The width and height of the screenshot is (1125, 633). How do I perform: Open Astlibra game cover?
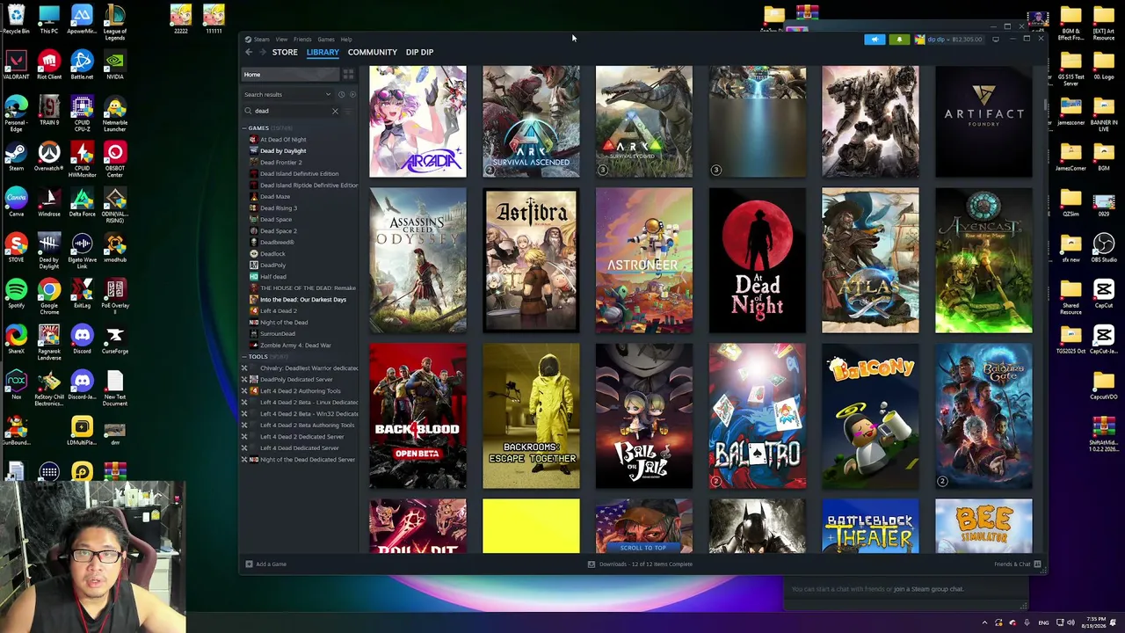click(531, 260)
